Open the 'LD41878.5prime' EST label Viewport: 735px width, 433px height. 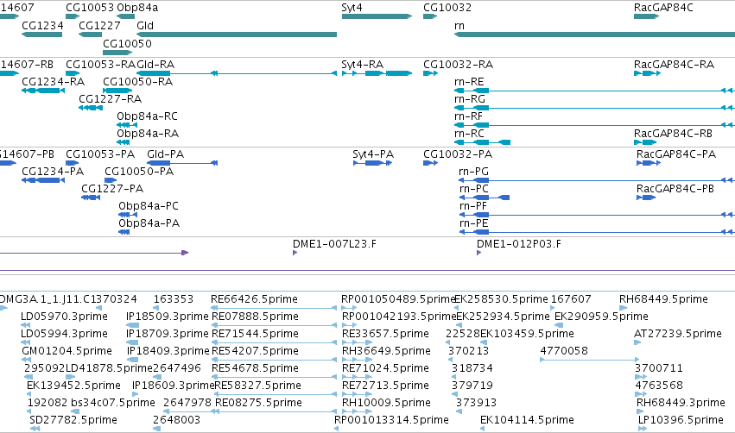pyautogui.click(x=109, y=368)
